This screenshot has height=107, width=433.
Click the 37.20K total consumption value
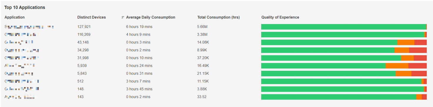point(203,58)
